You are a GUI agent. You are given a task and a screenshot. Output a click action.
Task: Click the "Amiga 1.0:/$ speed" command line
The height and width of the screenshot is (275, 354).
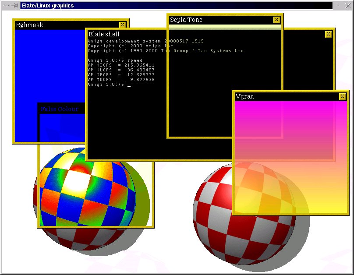pos(115,60)
